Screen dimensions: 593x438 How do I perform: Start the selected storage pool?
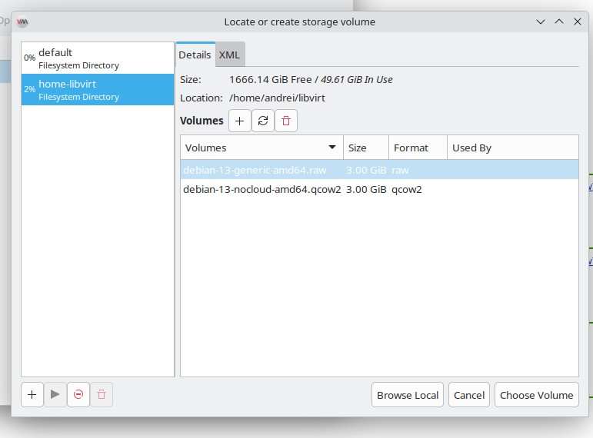point(55,395)
